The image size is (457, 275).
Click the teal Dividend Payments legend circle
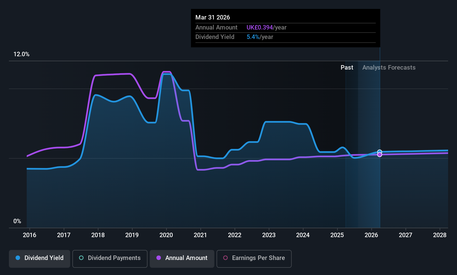(81, 258)
